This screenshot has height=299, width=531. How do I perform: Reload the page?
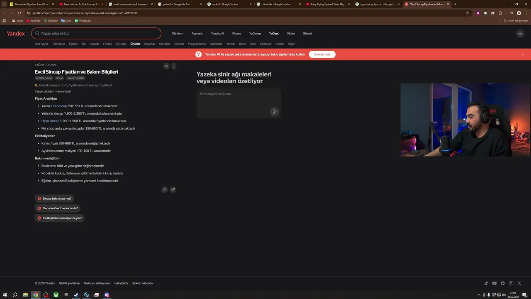coord(19,13)
